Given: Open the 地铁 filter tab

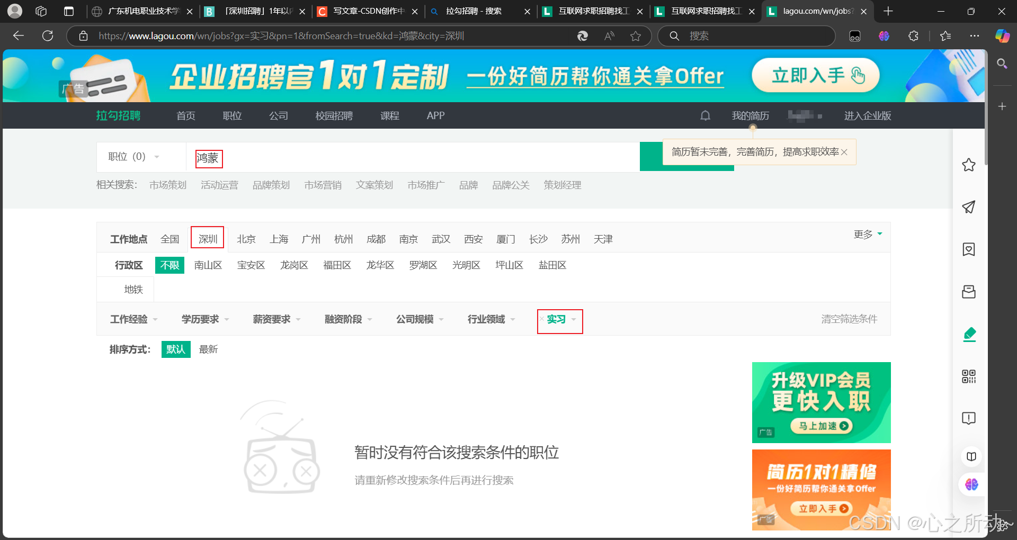Looking at the screenshot, I should tap(133, 289).
